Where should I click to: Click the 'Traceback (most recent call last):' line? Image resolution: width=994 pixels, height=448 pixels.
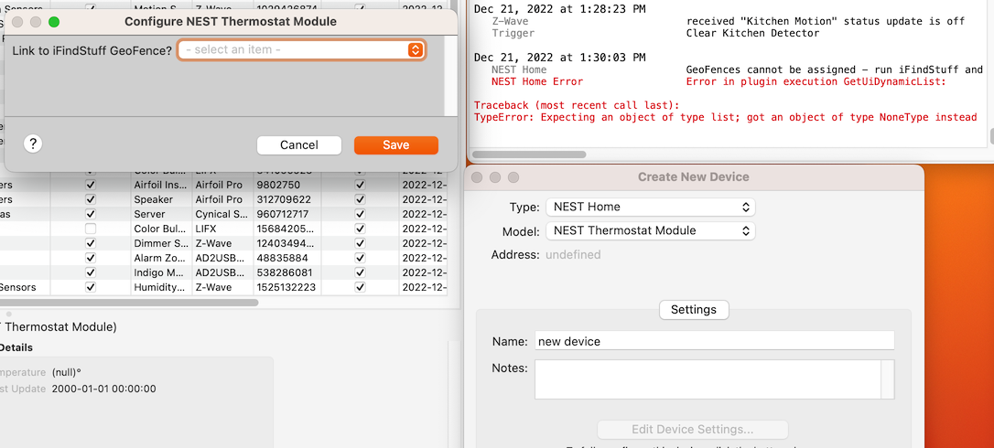click(577, 105)
